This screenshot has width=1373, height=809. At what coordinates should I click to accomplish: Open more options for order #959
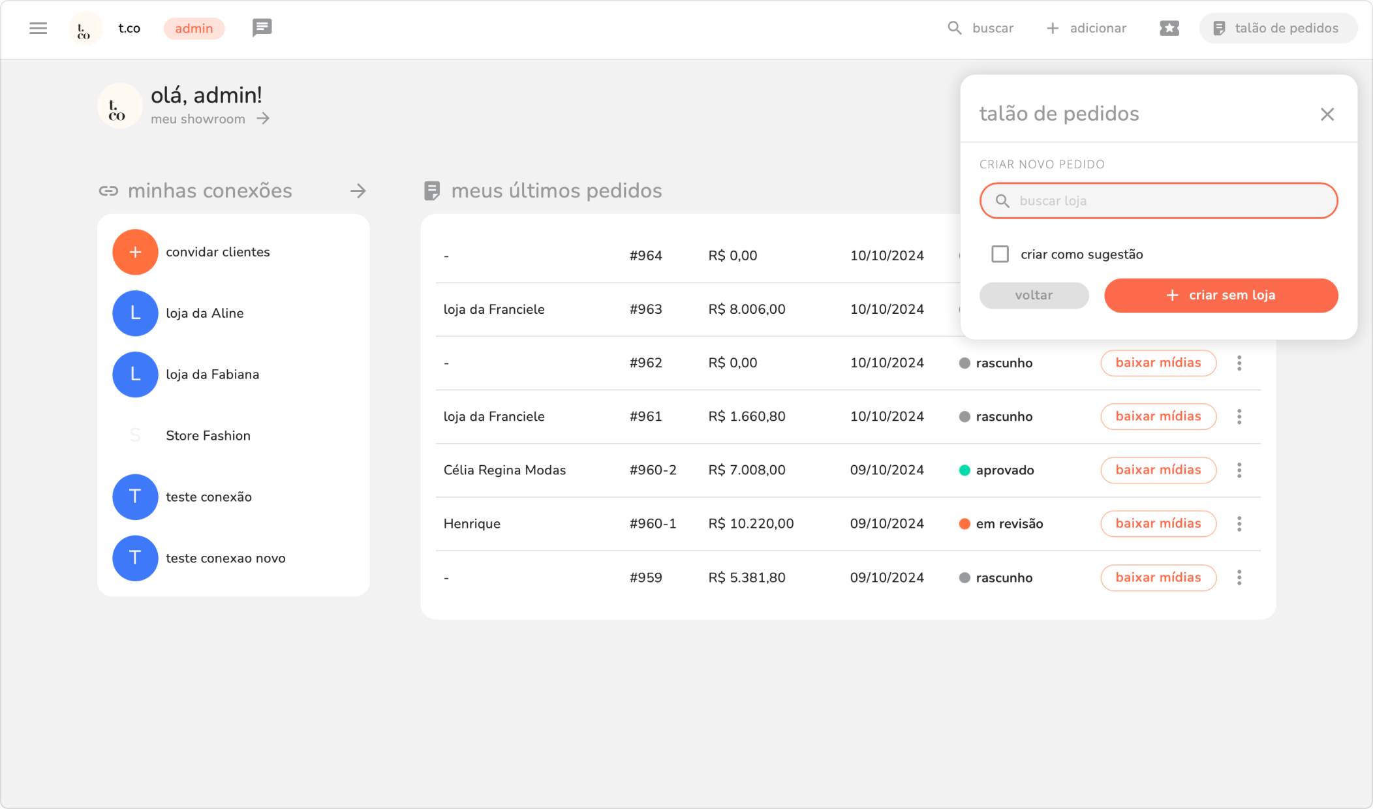1239,577
